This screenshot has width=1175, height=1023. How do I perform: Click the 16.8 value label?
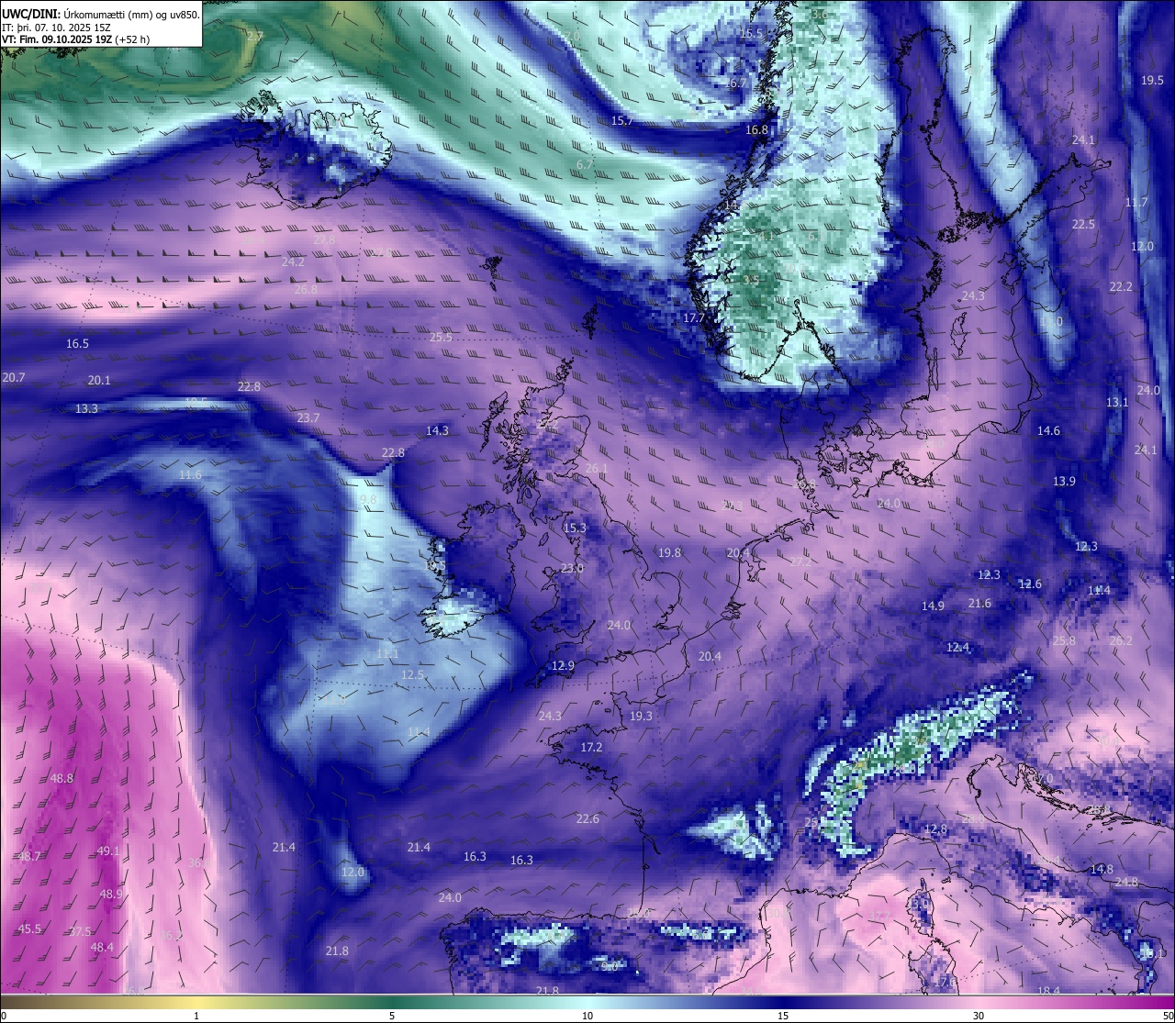(x=756, y=130)
